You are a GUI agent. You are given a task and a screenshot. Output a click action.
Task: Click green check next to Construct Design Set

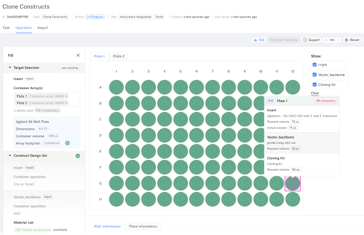tap(78, 156)
